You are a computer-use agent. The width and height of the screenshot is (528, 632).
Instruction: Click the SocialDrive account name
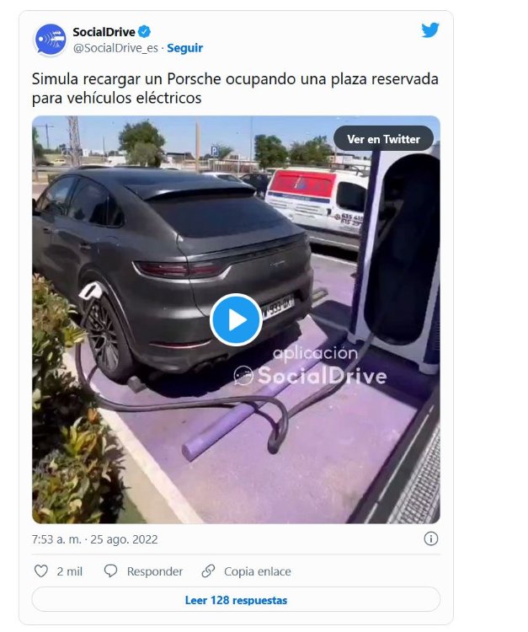pos(104,32)
